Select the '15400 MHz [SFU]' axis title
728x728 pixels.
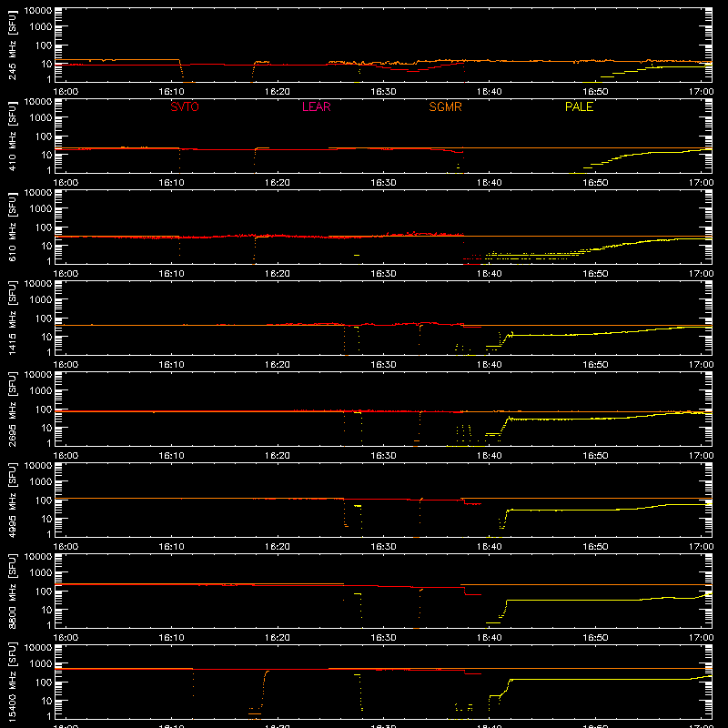[12, 682]
